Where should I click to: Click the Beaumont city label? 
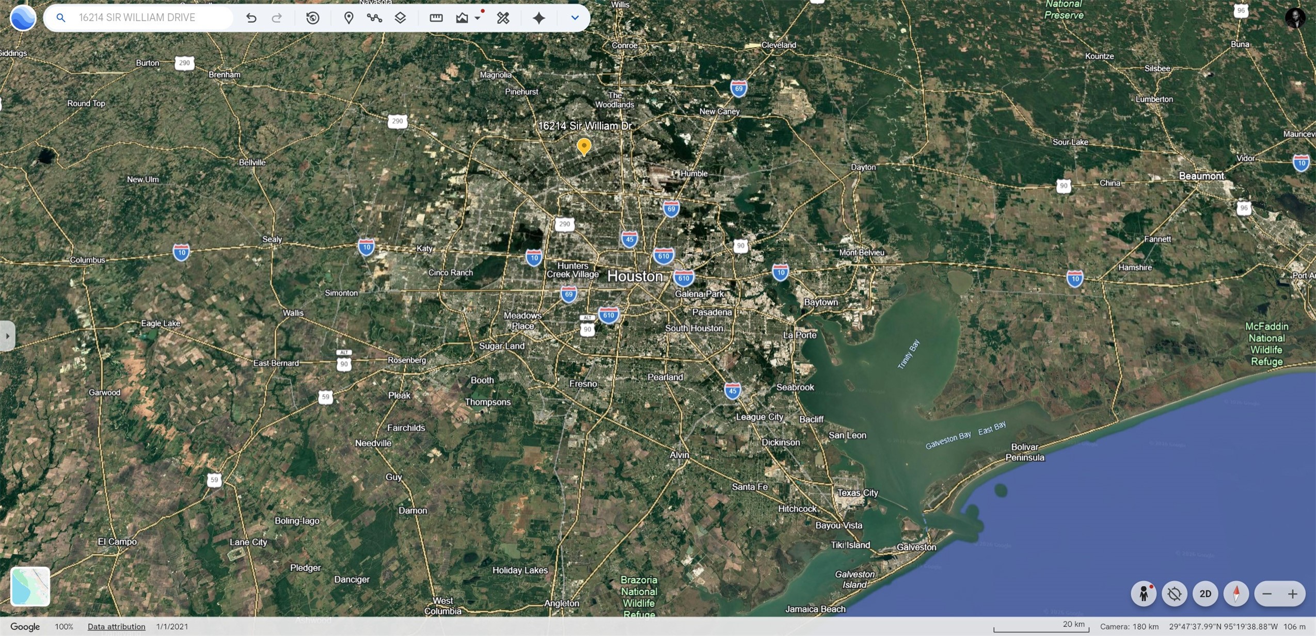(1201, 176)
